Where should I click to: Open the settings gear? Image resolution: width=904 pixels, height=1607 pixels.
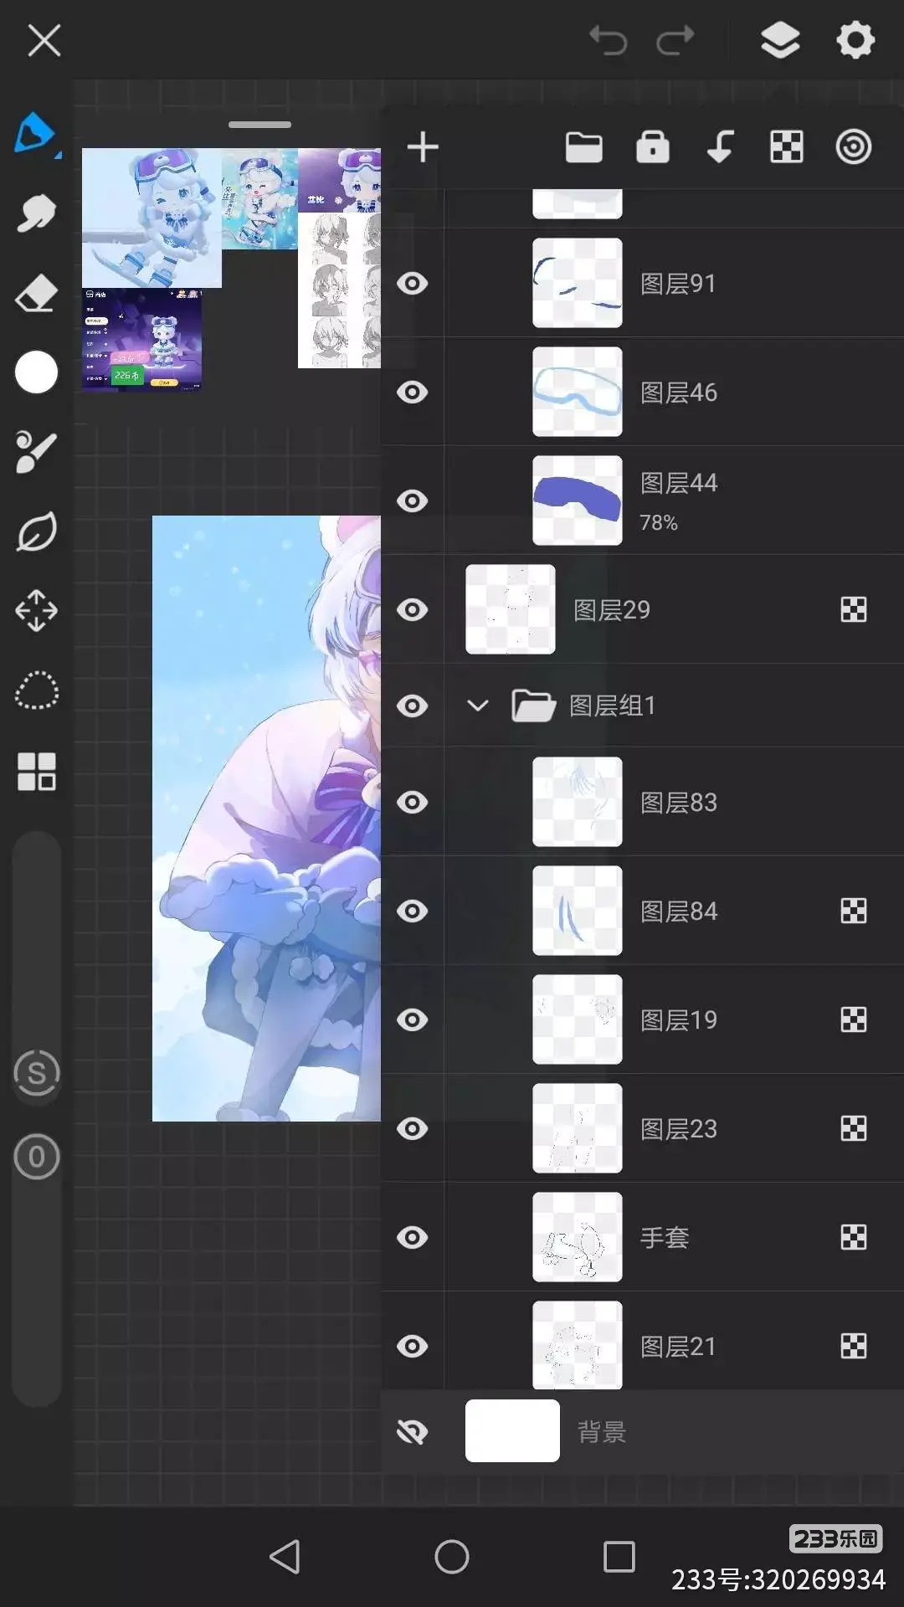(855, 39)
